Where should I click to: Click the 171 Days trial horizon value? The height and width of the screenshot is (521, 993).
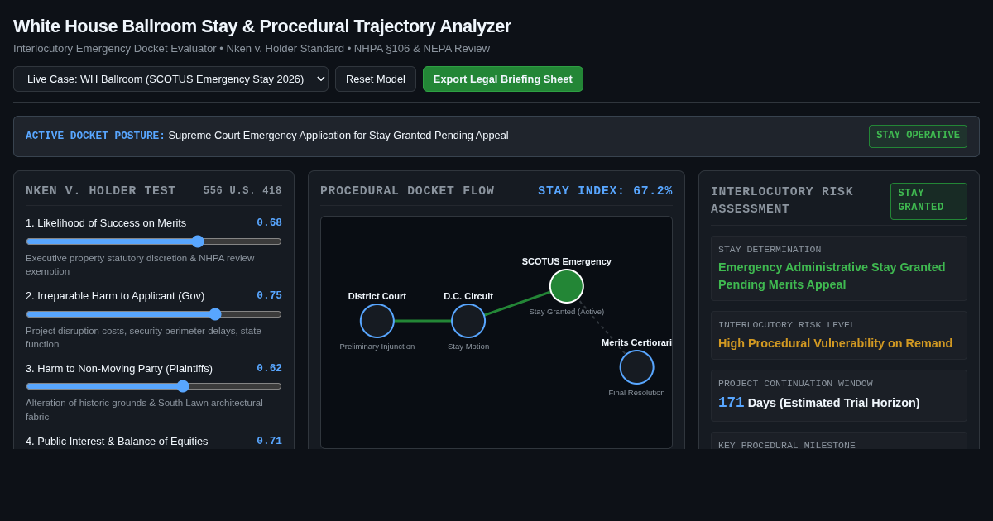point(818,403)
